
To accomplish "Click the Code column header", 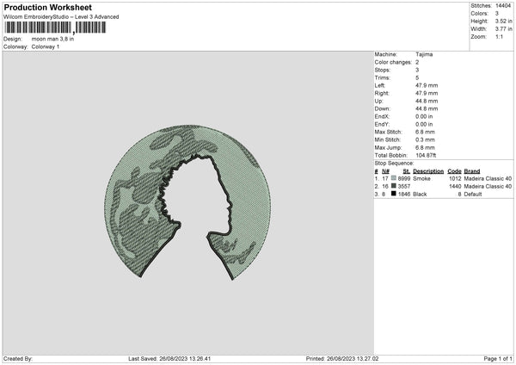I will point(455,170).
